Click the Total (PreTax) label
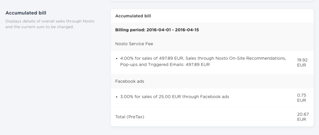 pos(130,117)
